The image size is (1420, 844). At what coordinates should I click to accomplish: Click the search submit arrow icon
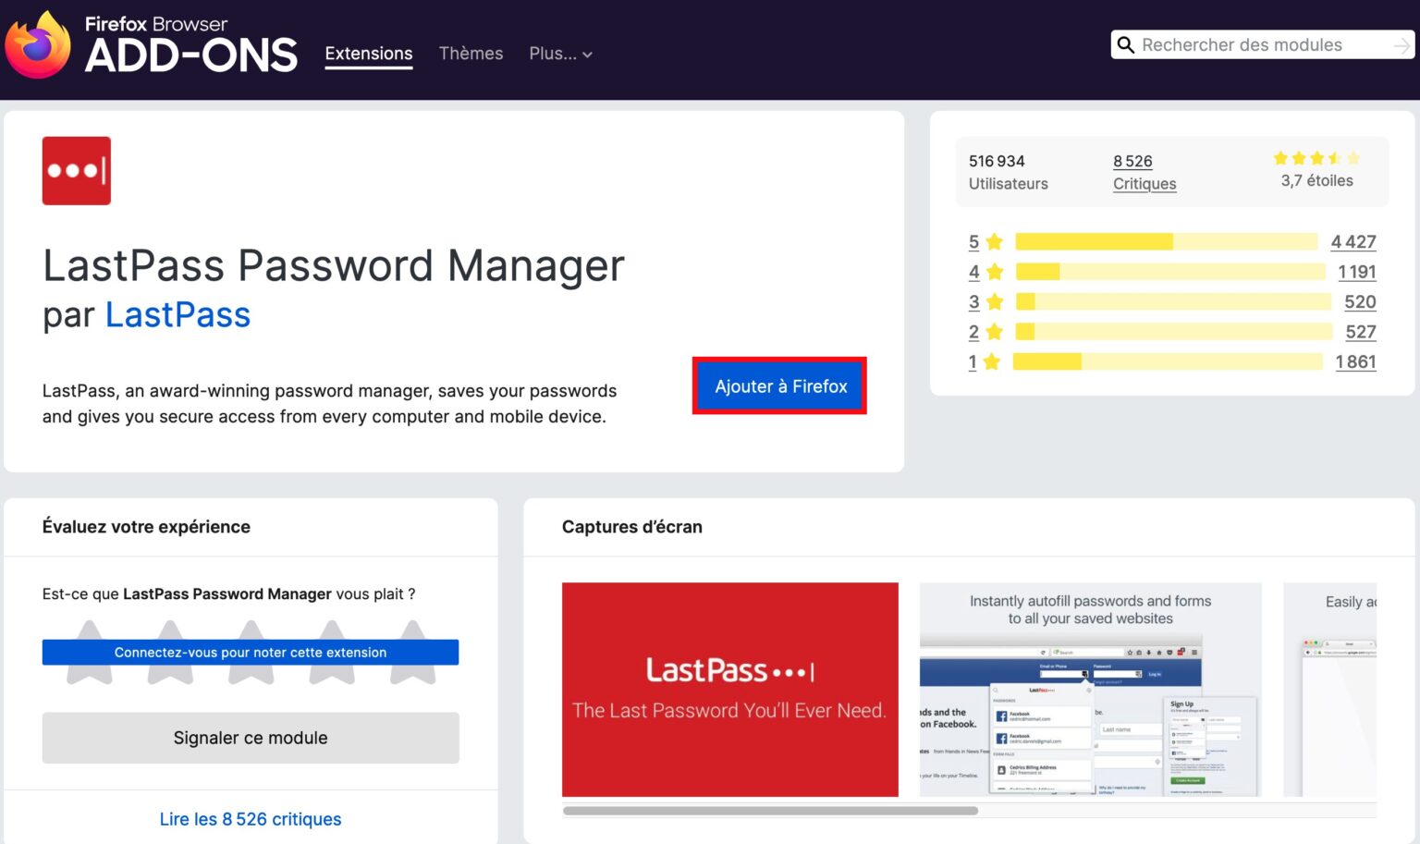coord(1402,45)
